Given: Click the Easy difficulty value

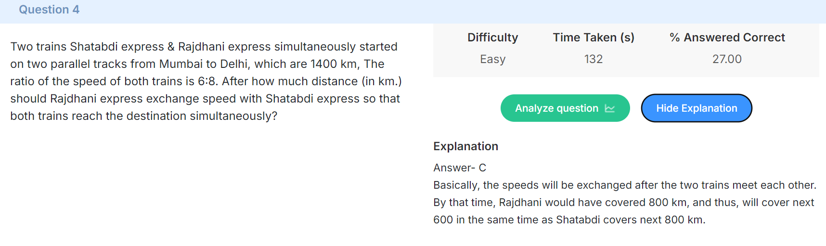Looking at the screenshot, I should (x=492, y=59).
